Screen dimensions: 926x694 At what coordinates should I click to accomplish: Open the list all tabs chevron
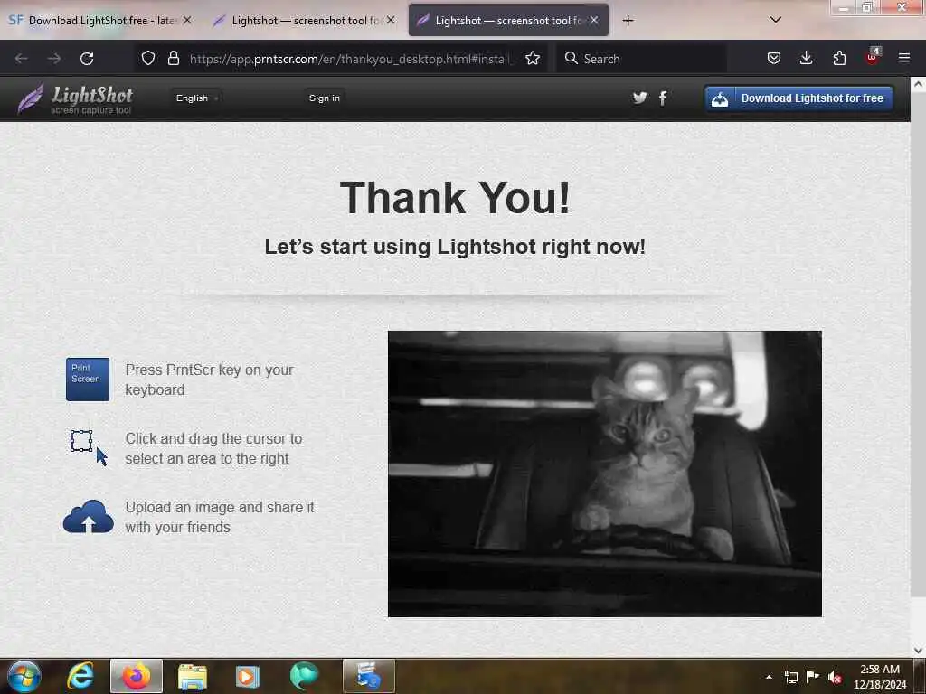776,20
